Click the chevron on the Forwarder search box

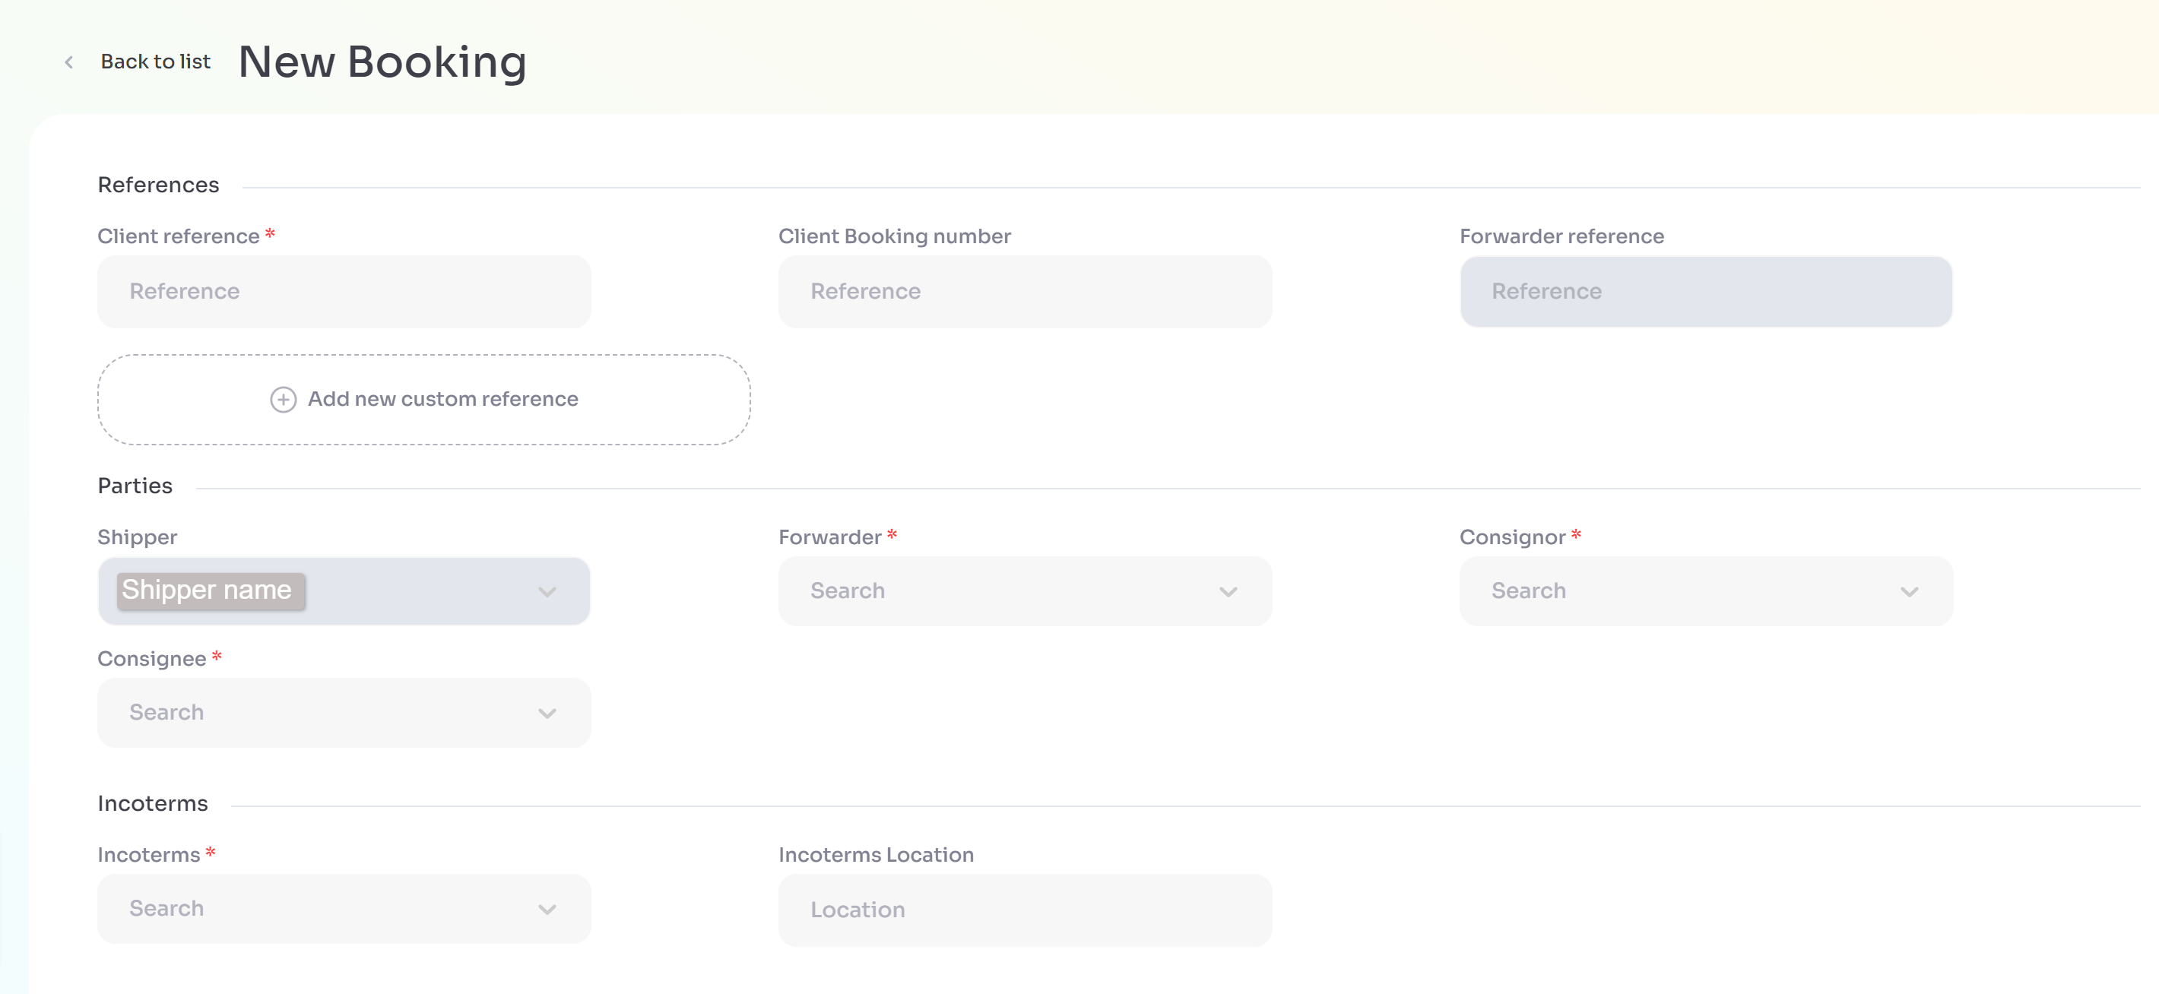tap(1229, 592)
